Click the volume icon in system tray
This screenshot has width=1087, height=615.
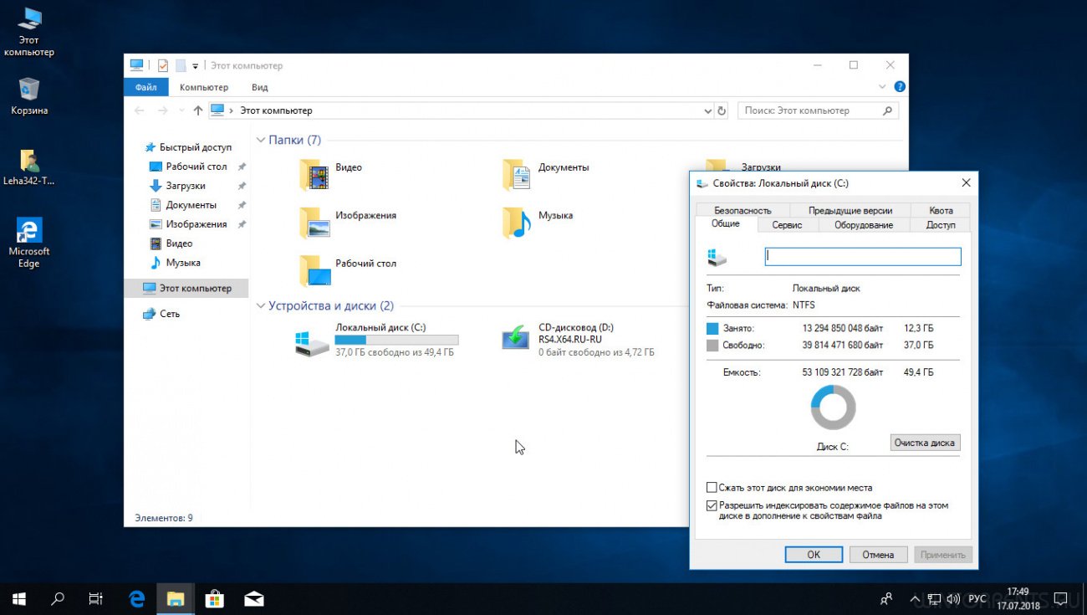tap(952, 599)
